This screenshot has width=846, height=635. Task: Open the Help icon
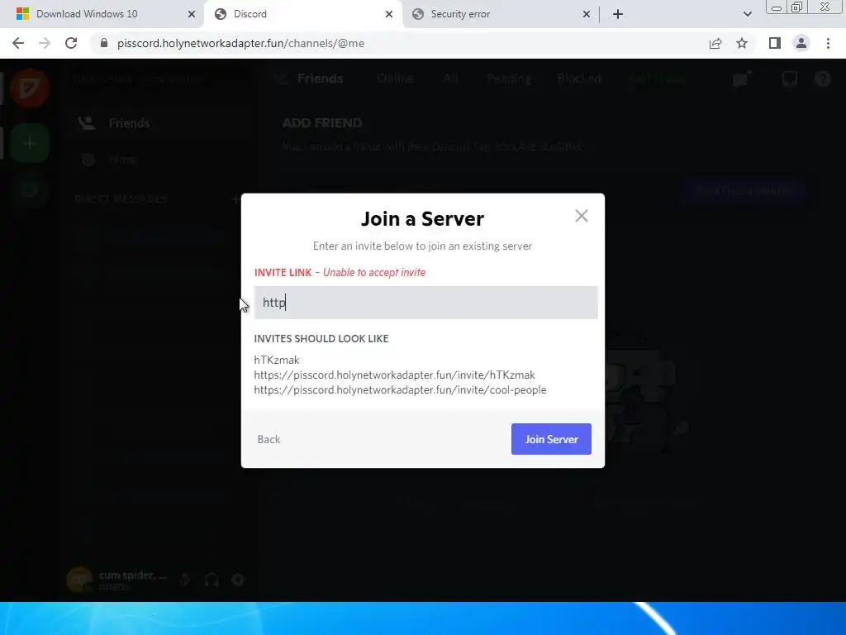(822, 79)
